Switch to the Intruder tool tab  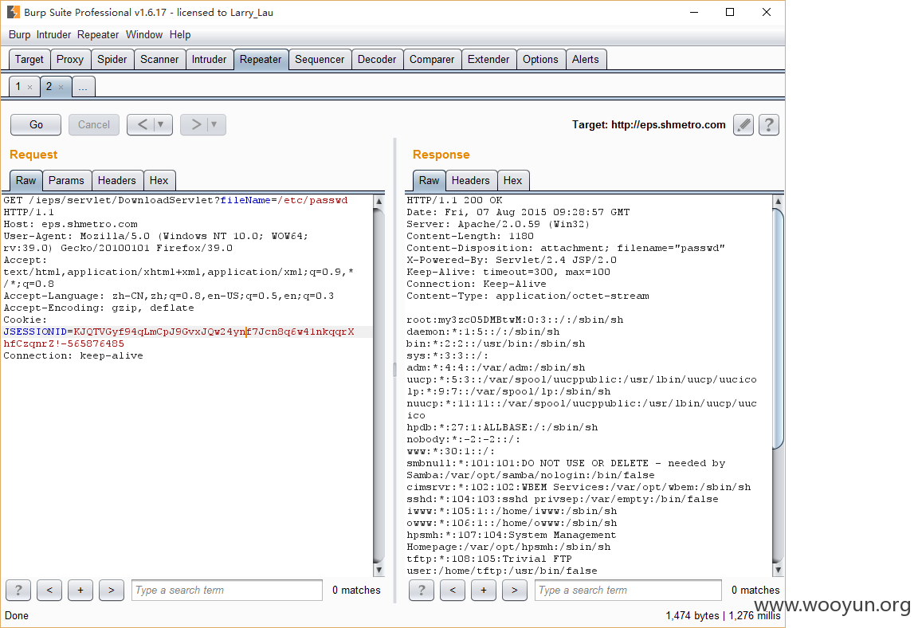coord(209,59)
